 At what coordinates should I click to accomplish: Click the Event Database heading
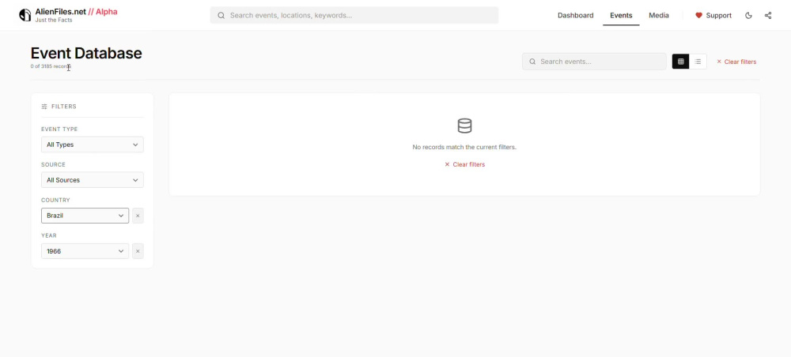click(x=86, y=54)
